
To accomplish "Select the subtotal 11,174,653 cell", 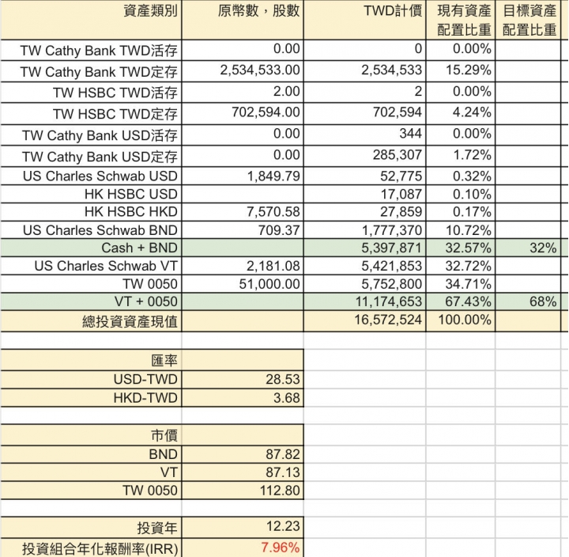I will click(x=364, y=301).
